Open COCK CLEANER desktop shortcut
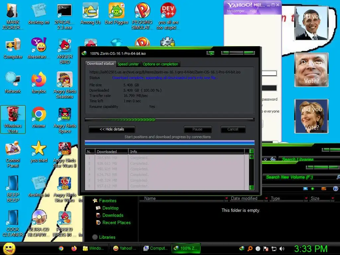The image size is (340, 255). tap(13, 223)
